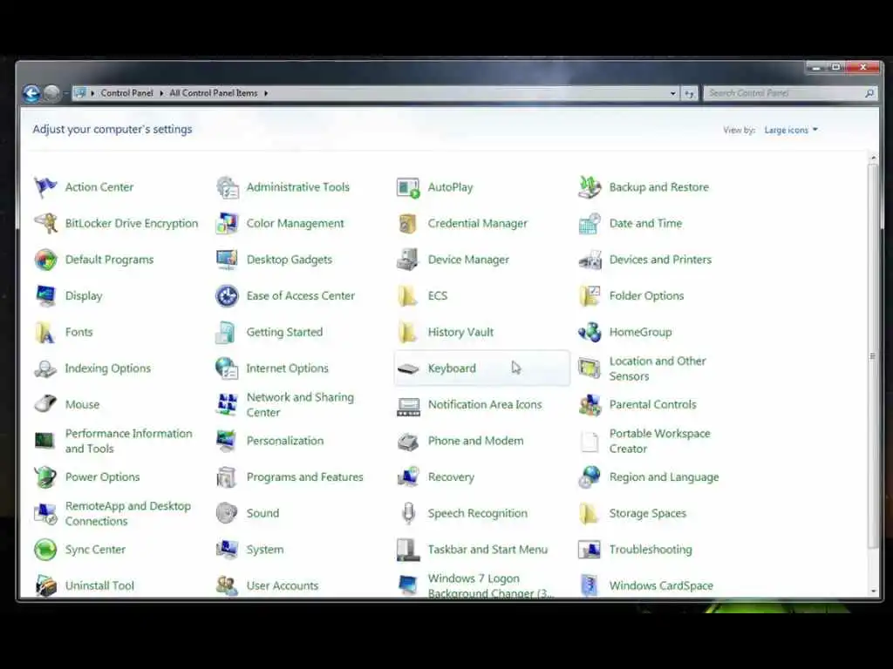Open the History Vault link

(x=460, y=332)
